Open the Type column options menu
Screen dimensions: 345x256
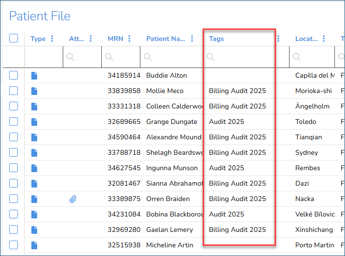[52, 39]
